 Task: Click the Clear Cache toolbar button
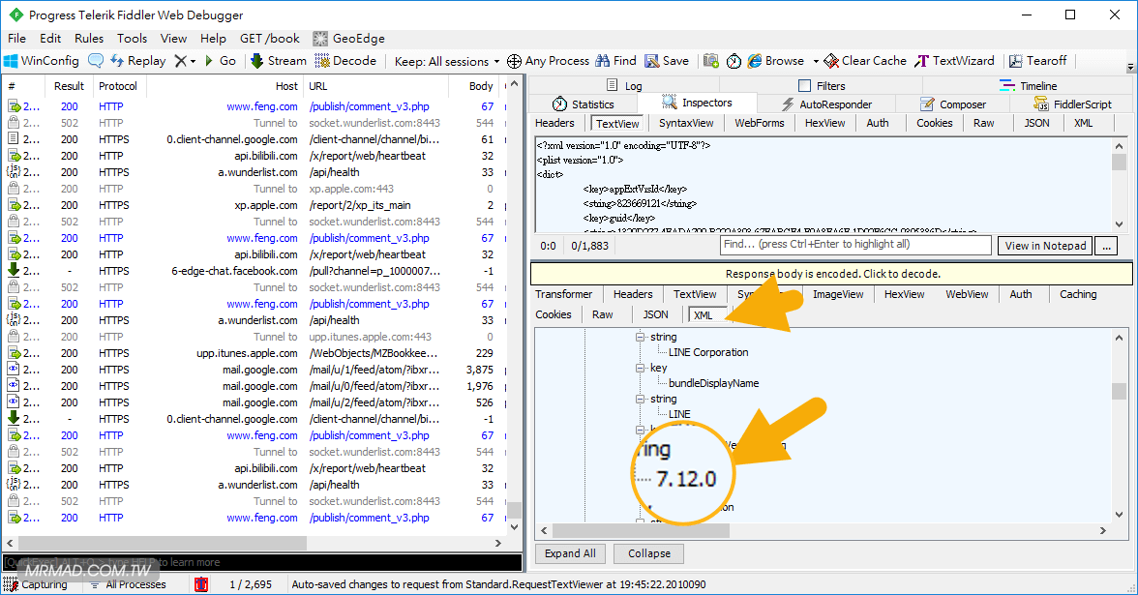coord(865,61)
